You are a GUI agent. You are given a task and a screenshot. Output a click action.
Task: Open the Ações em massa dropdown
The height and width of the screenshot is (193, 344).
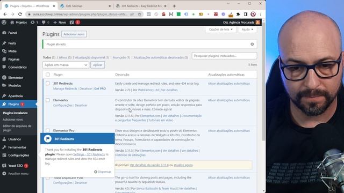(66, 65)
